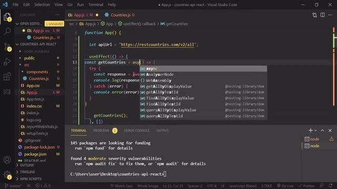Maximize the terminal panel size
The image size is (337, 189).
[x=322, y=130]
